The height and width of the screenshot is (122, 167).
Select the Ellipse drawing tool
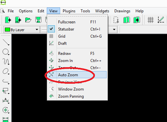click(x=6, y=71)
